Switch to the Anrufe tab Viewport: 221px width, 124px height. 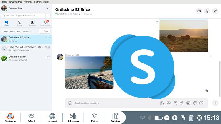[x=19, y=23]
